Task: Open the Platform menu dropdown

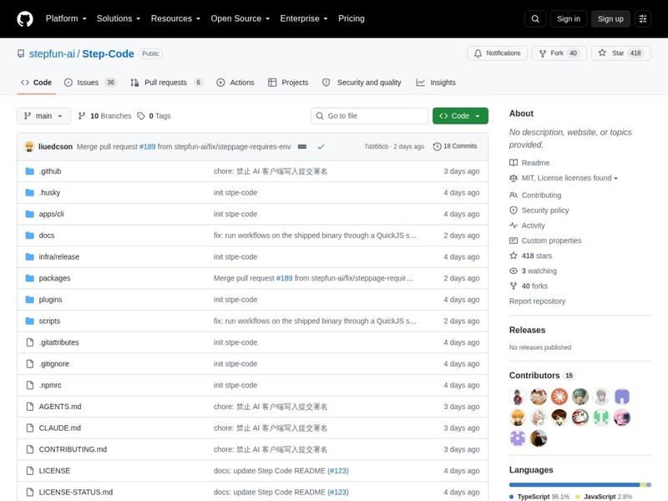Action: click(x=66, y=18)
